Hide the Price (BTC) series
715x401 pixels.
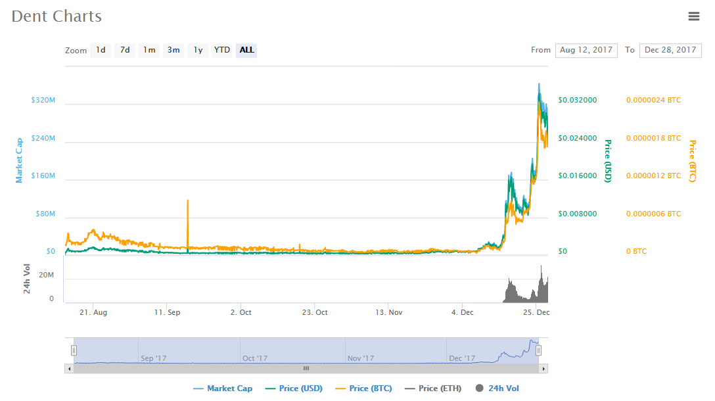tap(364, 388)
